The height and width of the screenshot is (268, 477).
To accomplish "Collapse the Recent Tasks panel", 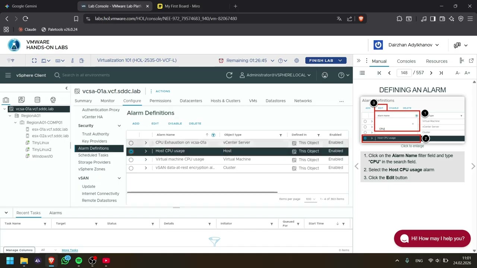I will (x=6, y=213).
